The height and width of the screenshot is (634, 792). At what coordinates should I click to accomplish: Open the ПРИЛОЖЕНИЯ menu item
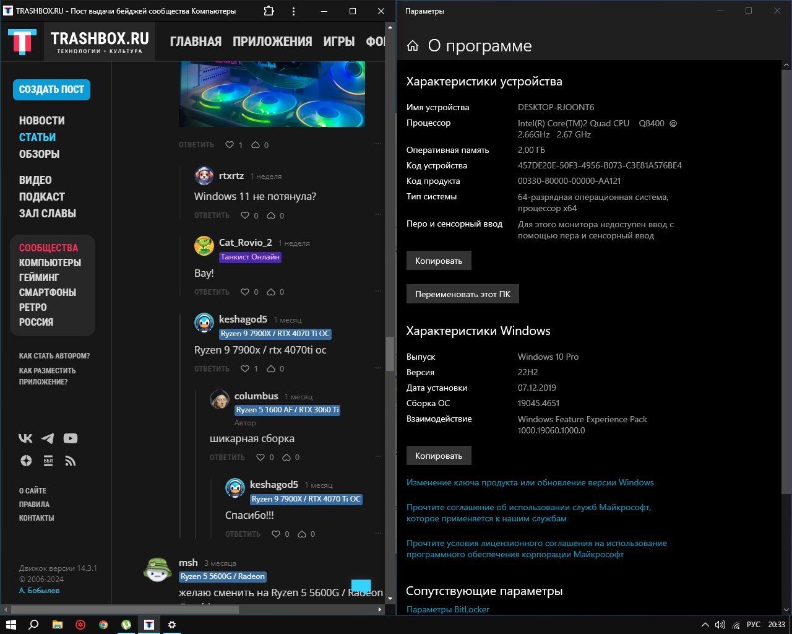(272, 41)
